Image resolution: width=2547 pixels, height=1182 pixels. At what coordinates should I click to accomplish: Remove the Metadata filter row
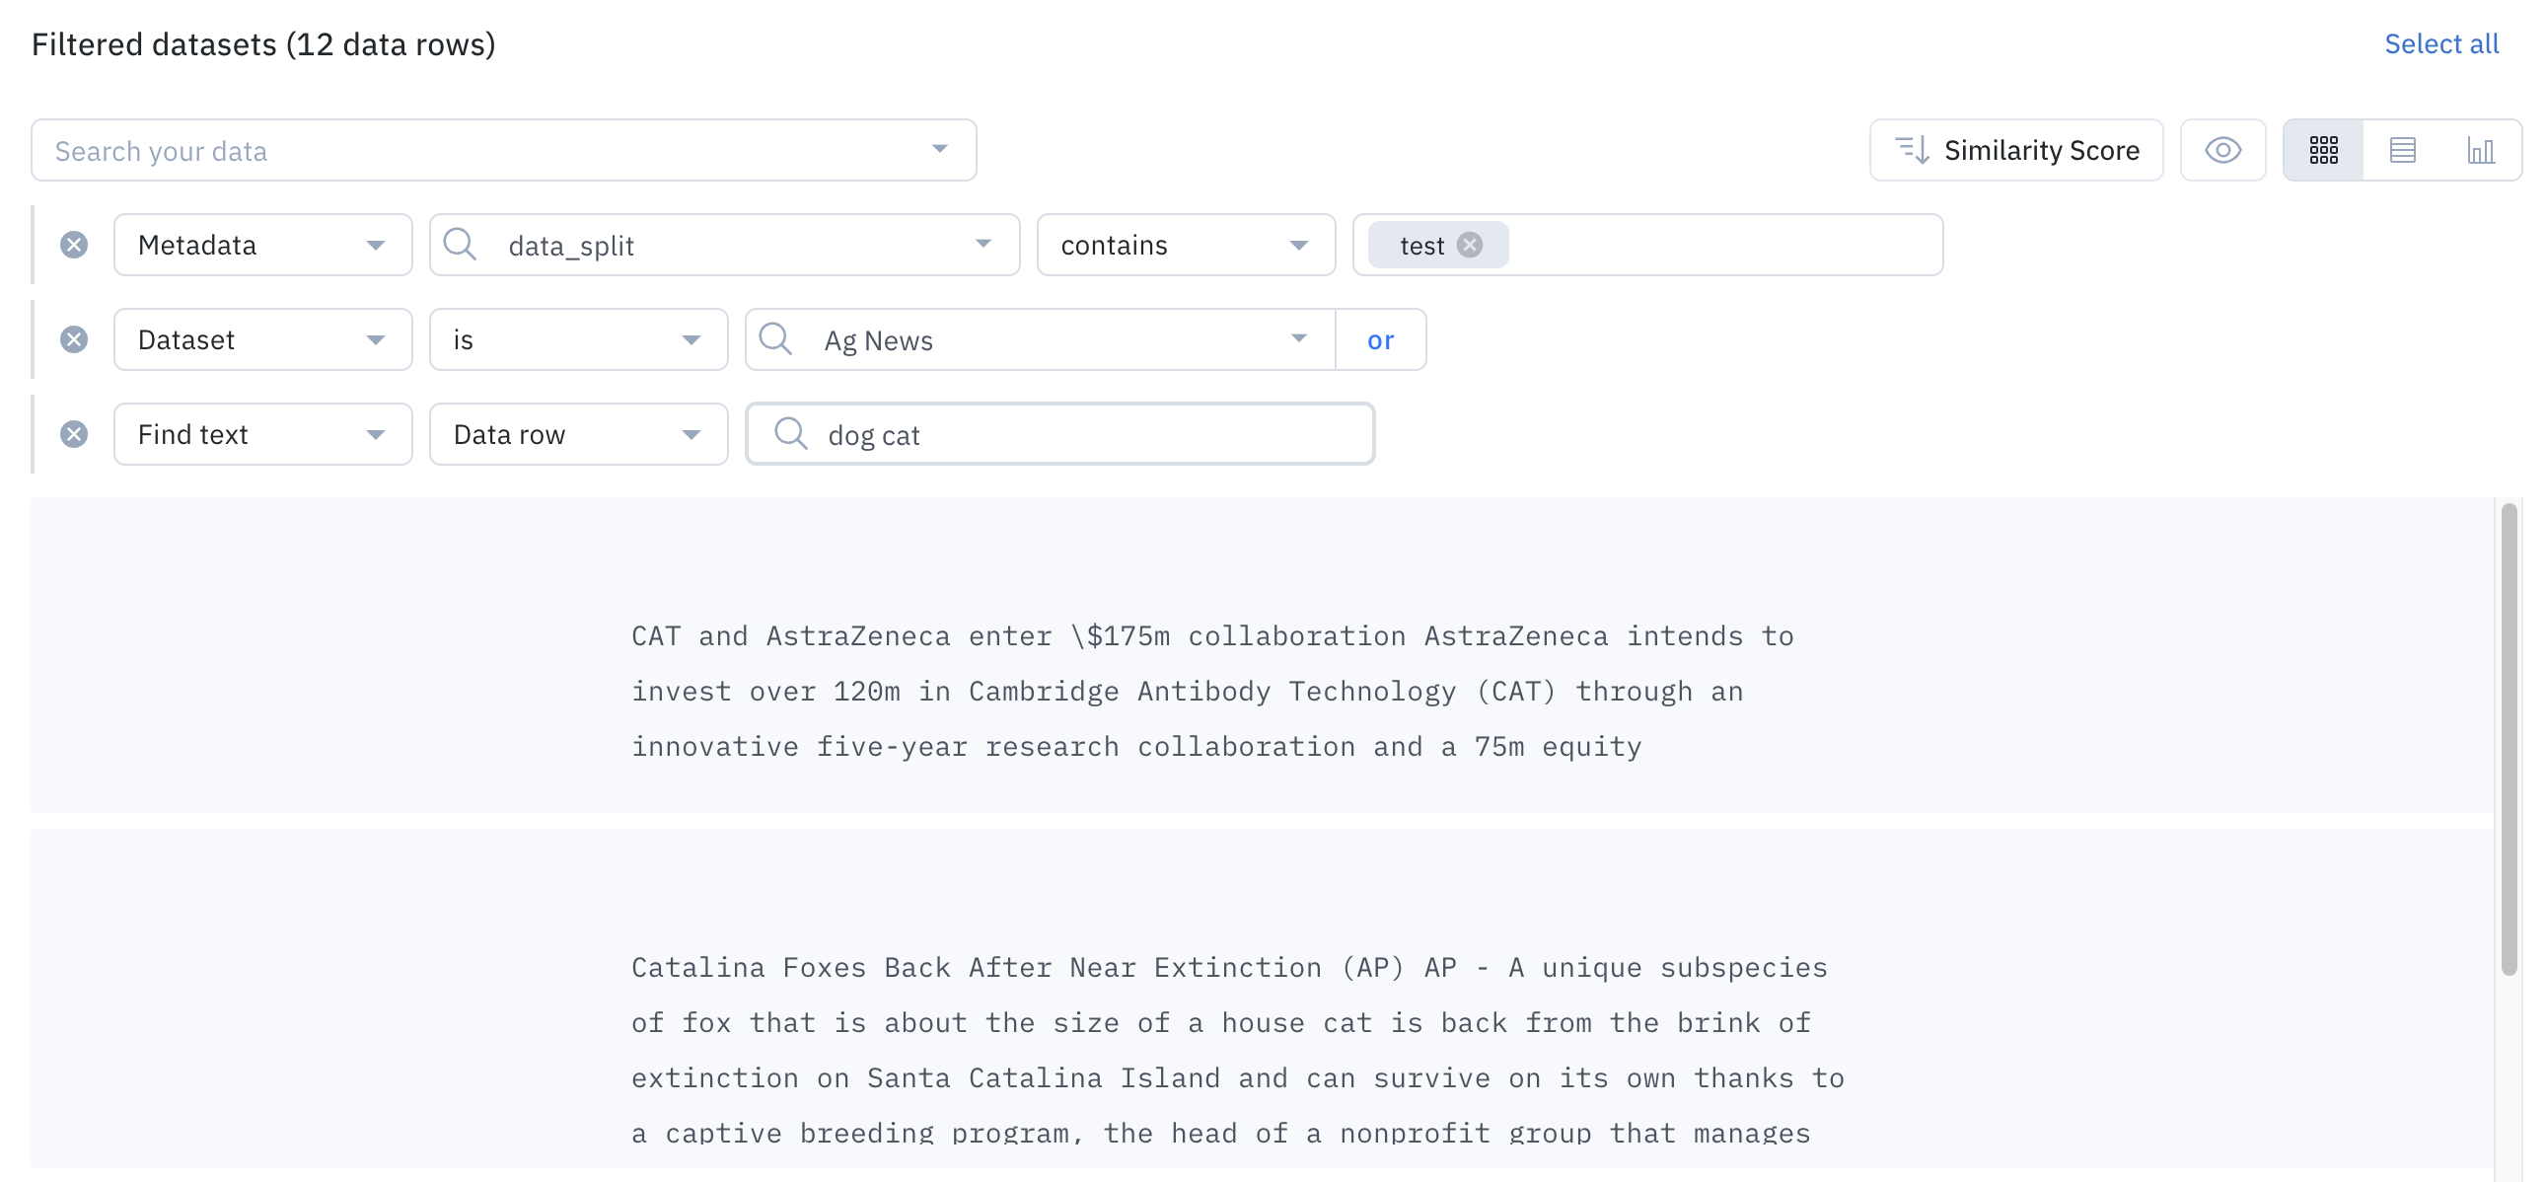[74, 245]
